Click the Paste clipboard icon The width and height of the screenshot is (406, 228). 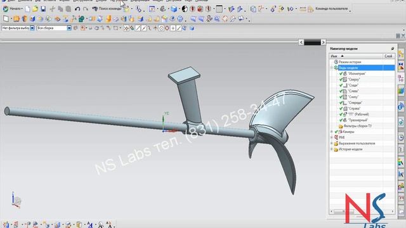click(x=69, y=9)
